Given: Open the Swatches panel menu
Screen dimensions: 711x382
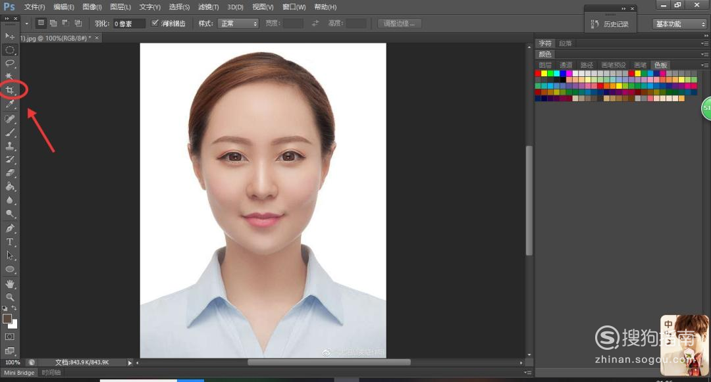Looking at the screenshot, I should click(704, 64).
